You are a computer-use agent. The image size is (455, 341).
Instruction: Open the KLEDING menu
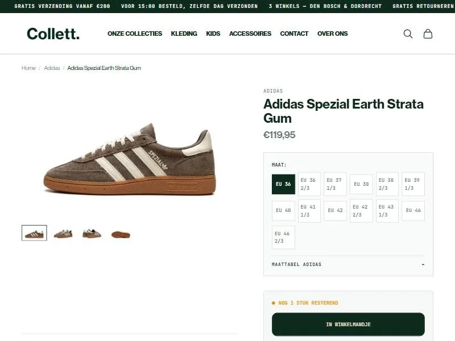(x=184, y=34)
